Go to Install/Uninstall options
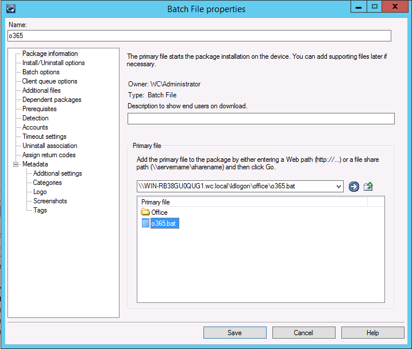Viewport: 412px width, 349px height. pyautogui.click(x=53, y=63)
